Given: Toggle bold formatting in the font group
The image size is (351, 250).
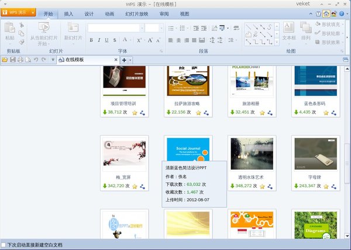Looking at the screenshot, I should coord(91,40).
